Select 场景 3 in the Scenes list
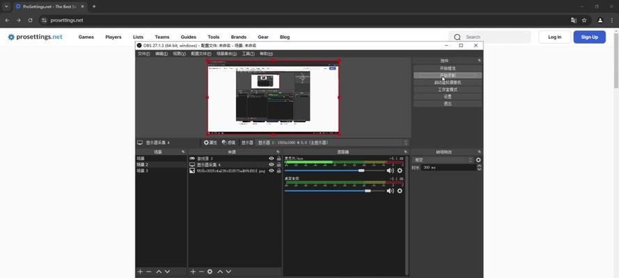The image size is (619, 278). click(161, 171)
